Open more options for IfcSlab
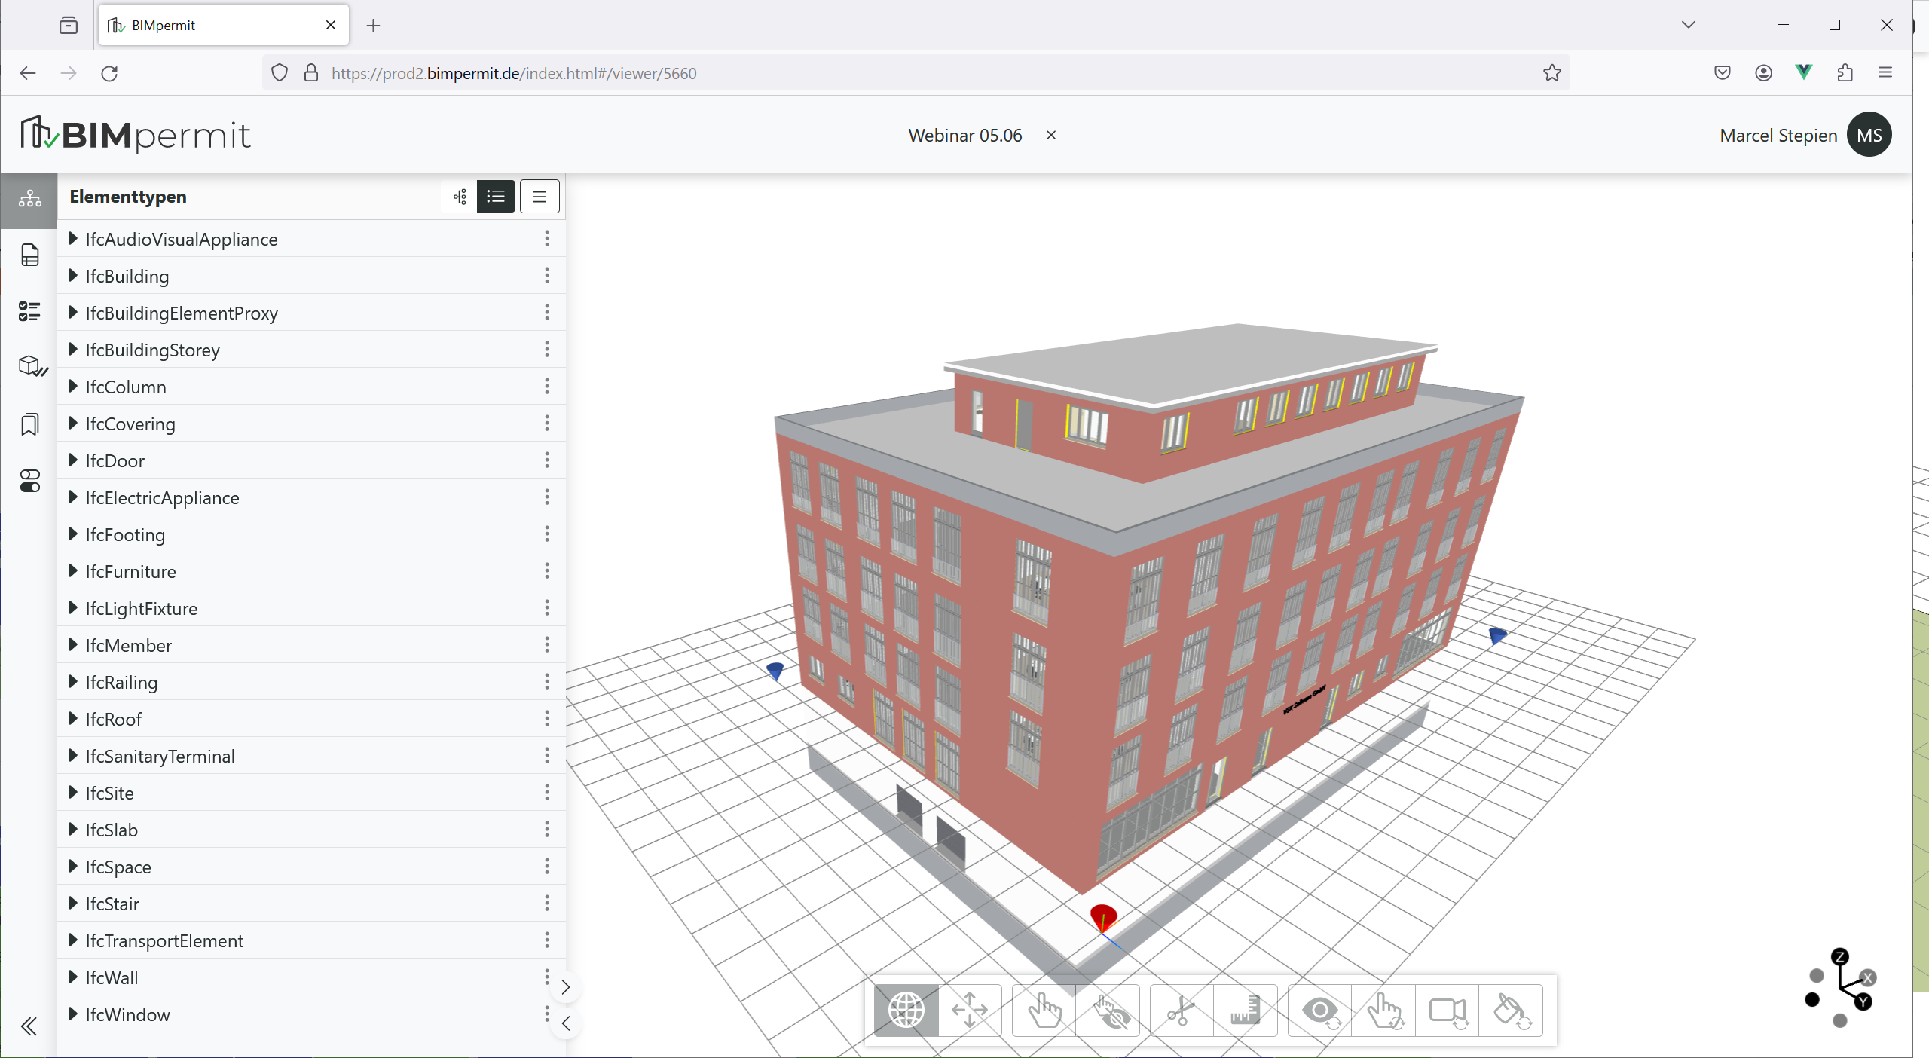 547,830
